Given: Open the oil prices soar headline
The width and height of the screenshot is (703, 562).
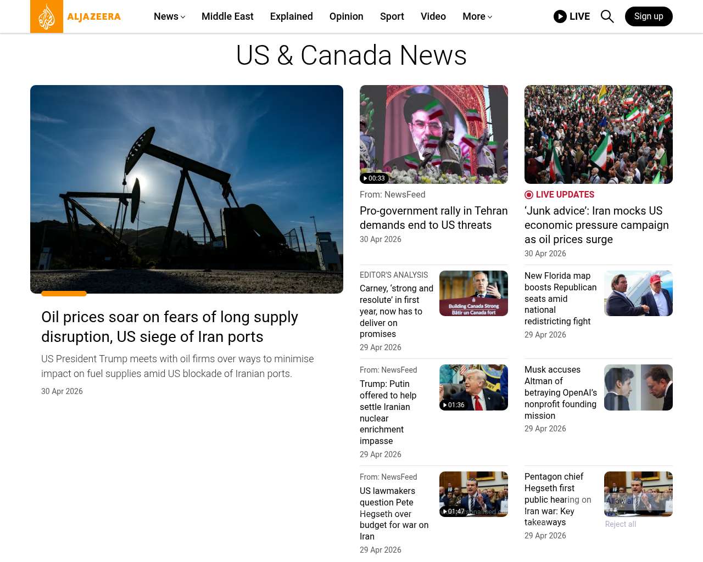Looking at the screenshot, I should coord(169,327).
